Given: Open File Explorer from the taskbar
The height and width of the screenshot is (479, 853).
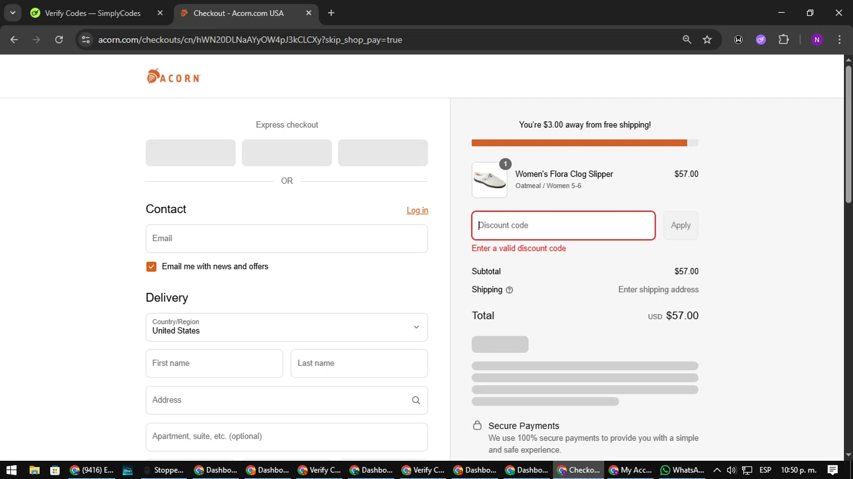Looking at the screenshot, I should pyautogui.click(x=34, y=470).
